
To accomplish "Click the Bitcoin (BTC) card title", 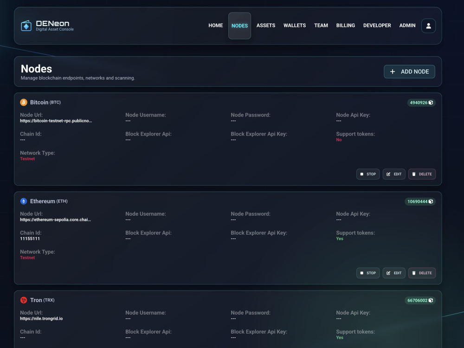I will click(45, 103).
